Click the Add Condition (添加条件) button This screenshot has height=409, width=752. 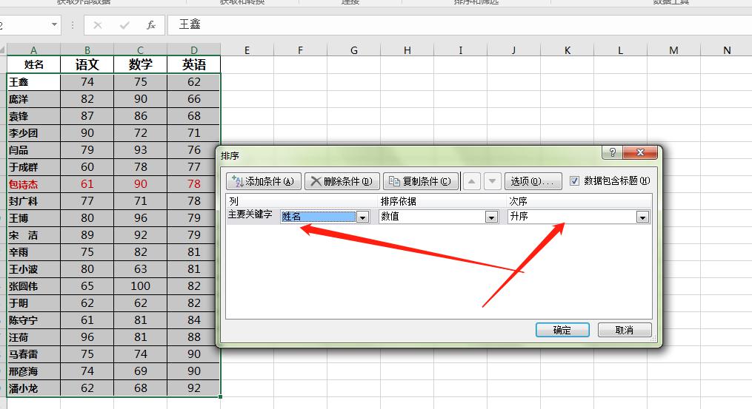coord(263,181)
